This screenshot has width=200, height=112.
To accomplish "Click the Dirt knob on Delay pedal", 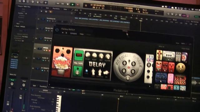I will [101, 56].
